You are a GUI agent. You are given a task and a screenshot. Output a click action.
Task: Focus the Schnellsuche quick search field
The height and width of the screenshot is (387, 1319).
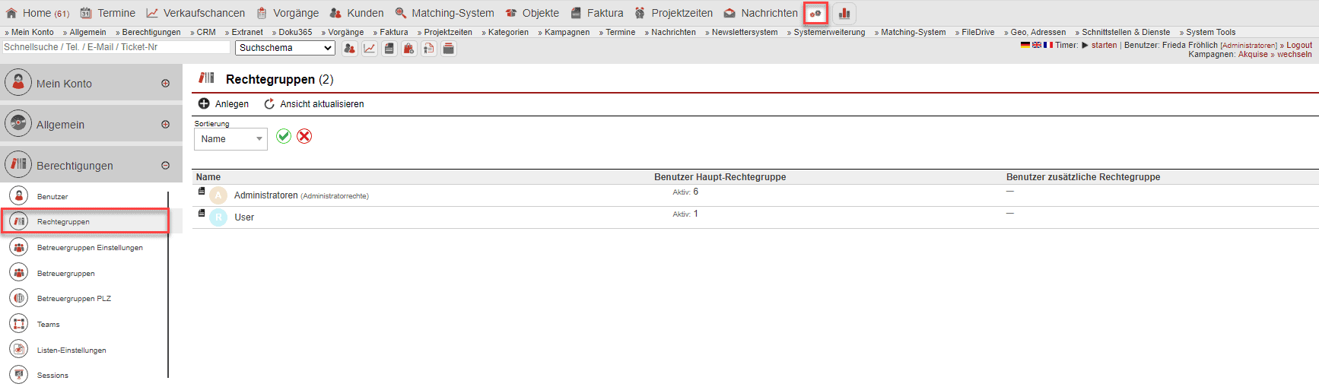pyautogui.click(x=116, y=47)
